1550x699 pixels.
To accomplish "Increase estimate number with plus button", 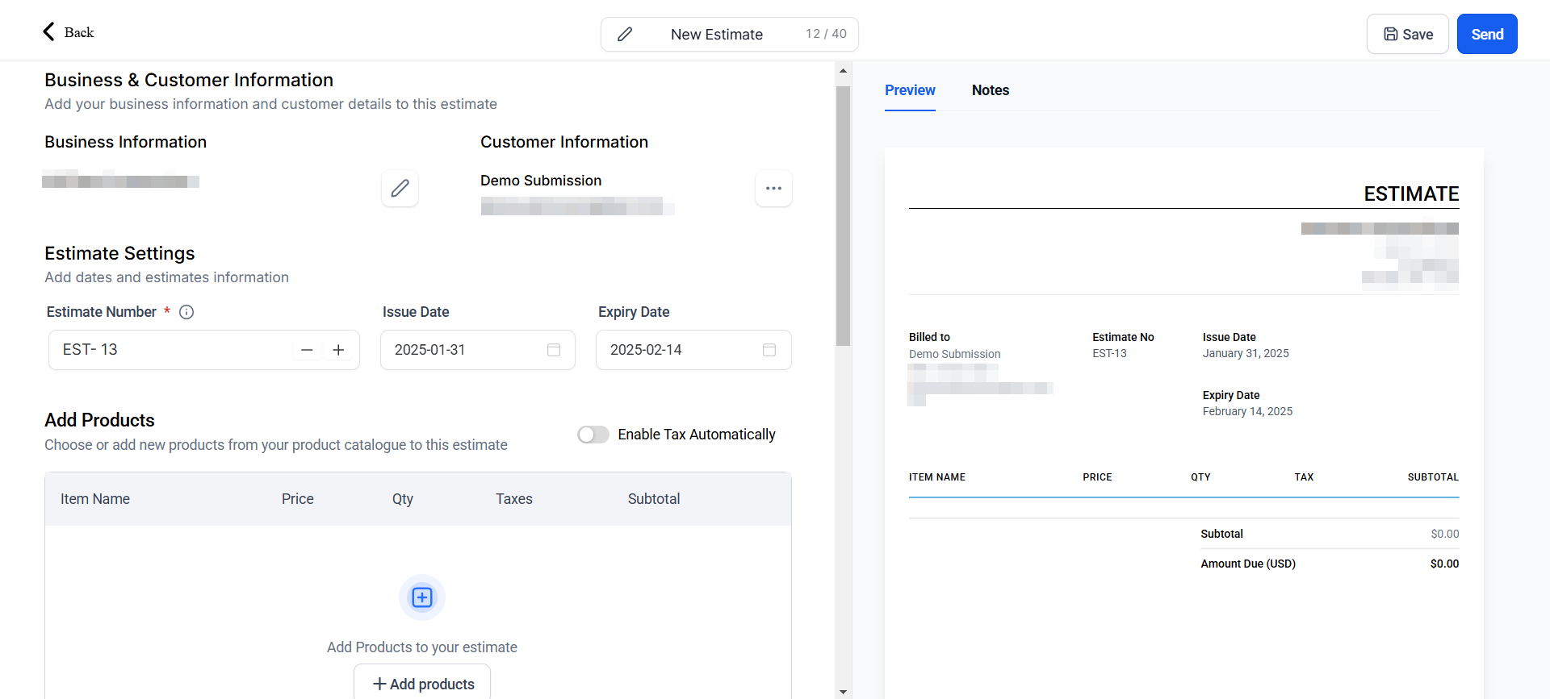I will click(338, 350).
